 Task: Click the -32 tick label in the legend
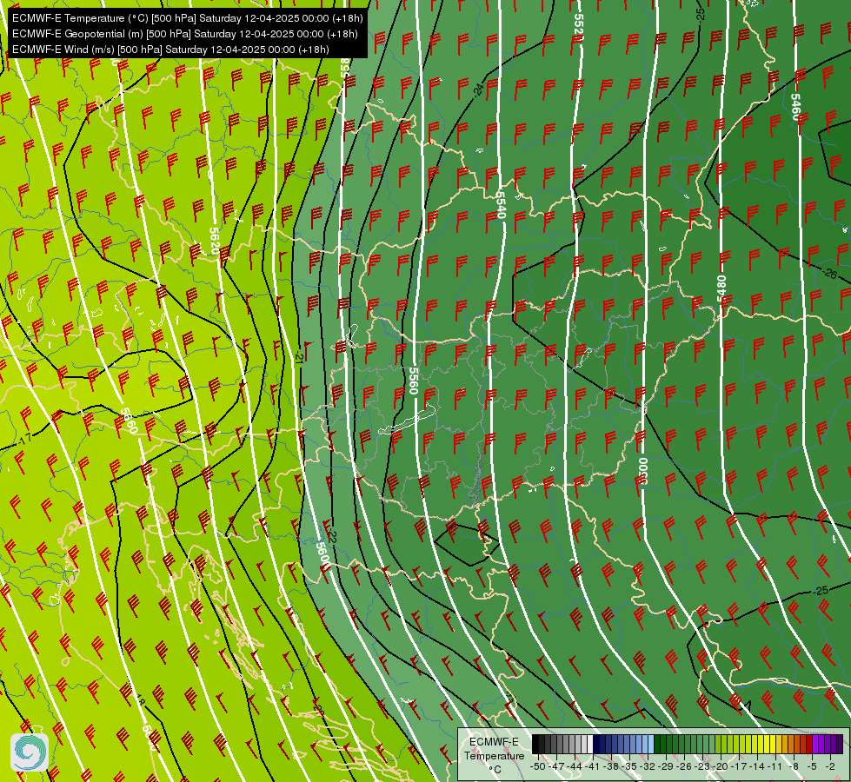648,766
